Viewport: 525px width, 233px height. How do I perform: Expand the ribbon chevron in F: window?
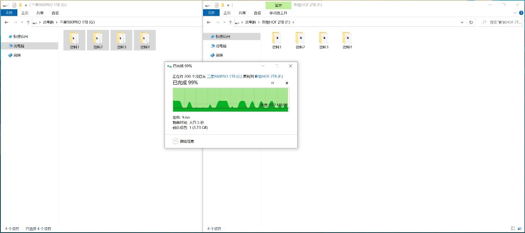(515, 13)
